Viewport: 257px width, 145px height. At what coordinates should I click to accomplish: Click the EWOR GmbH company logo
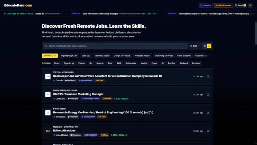48,113
